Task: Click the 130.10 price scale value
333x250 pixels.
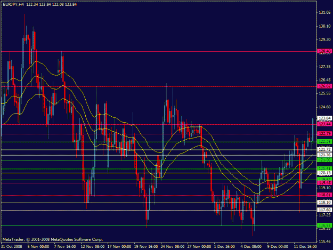Action: point(324,26)
